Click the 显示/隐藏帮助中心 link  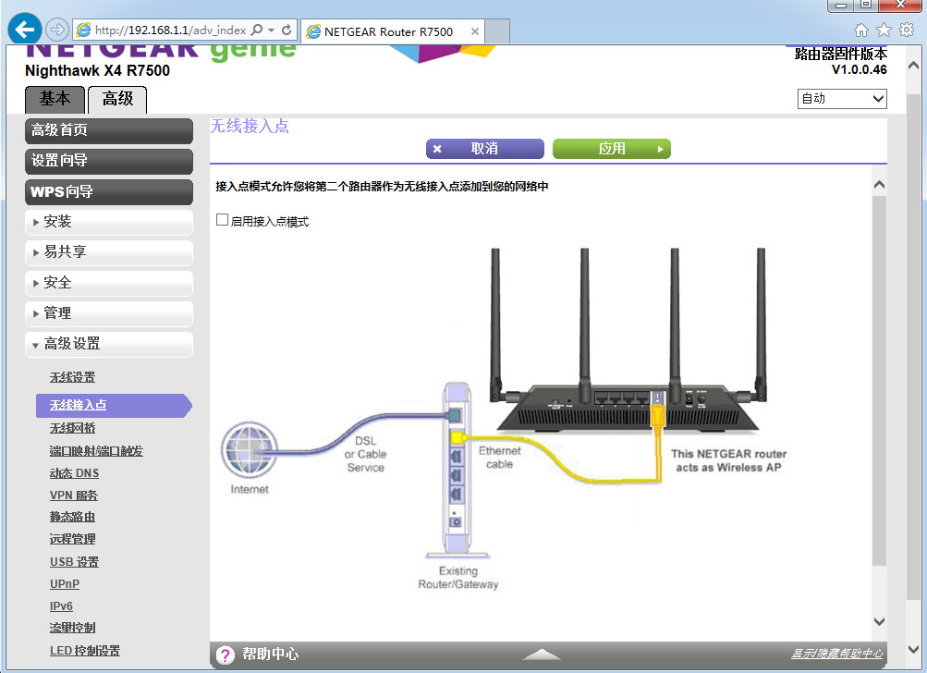[836, 654]
